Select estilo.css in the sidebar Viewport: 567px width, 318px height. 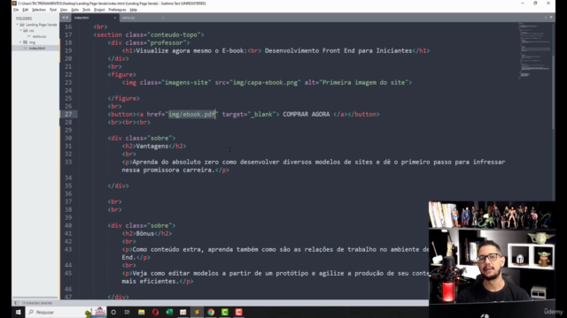point(39,36)
